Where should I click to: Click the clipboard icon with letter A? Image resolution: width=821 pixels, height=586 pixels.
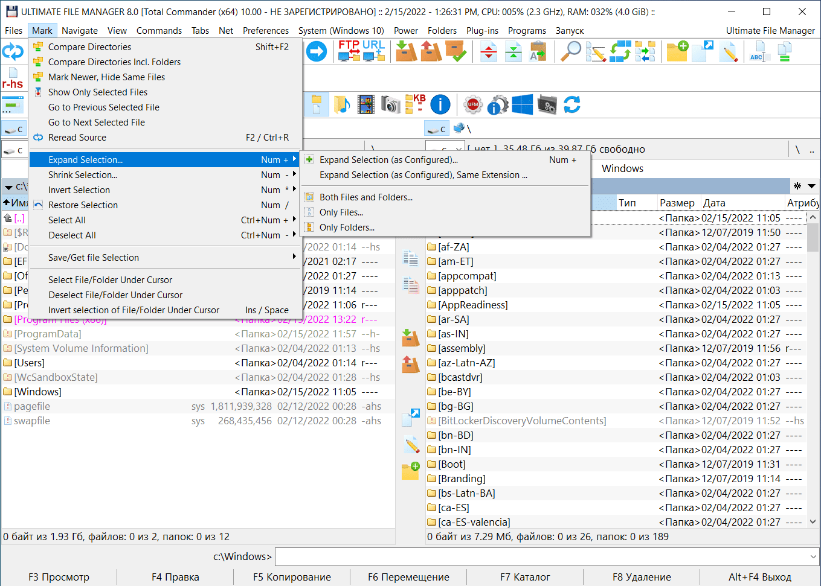coord(538,52)
